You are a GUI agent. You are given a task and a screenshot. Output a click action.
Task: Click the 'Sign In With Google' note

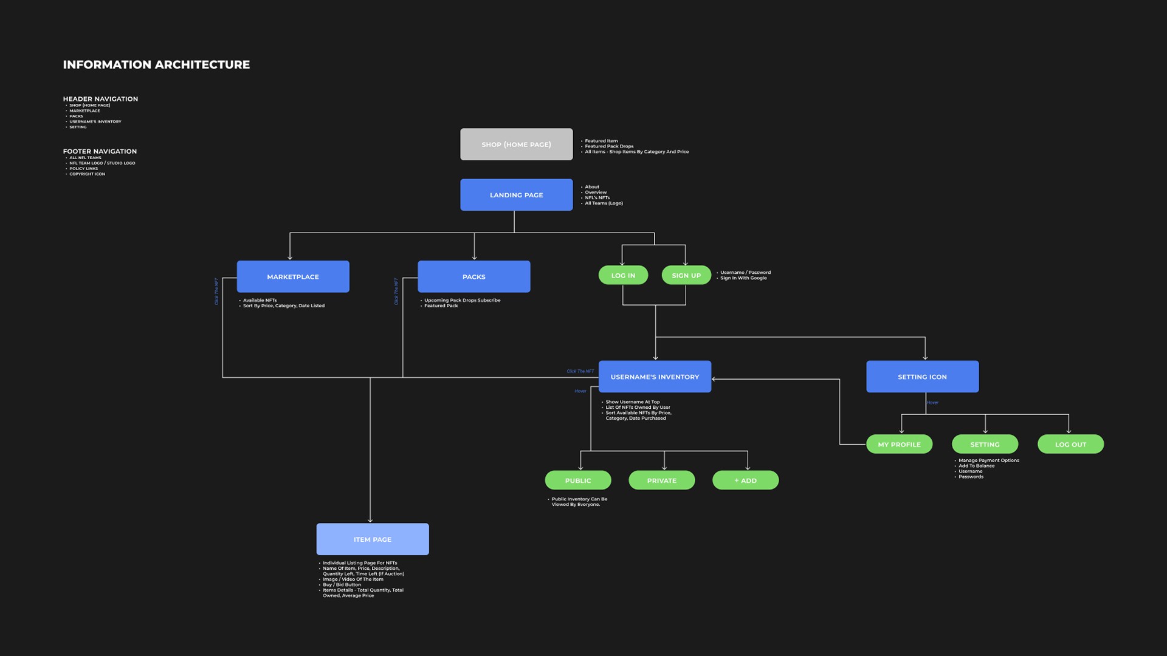743,278
